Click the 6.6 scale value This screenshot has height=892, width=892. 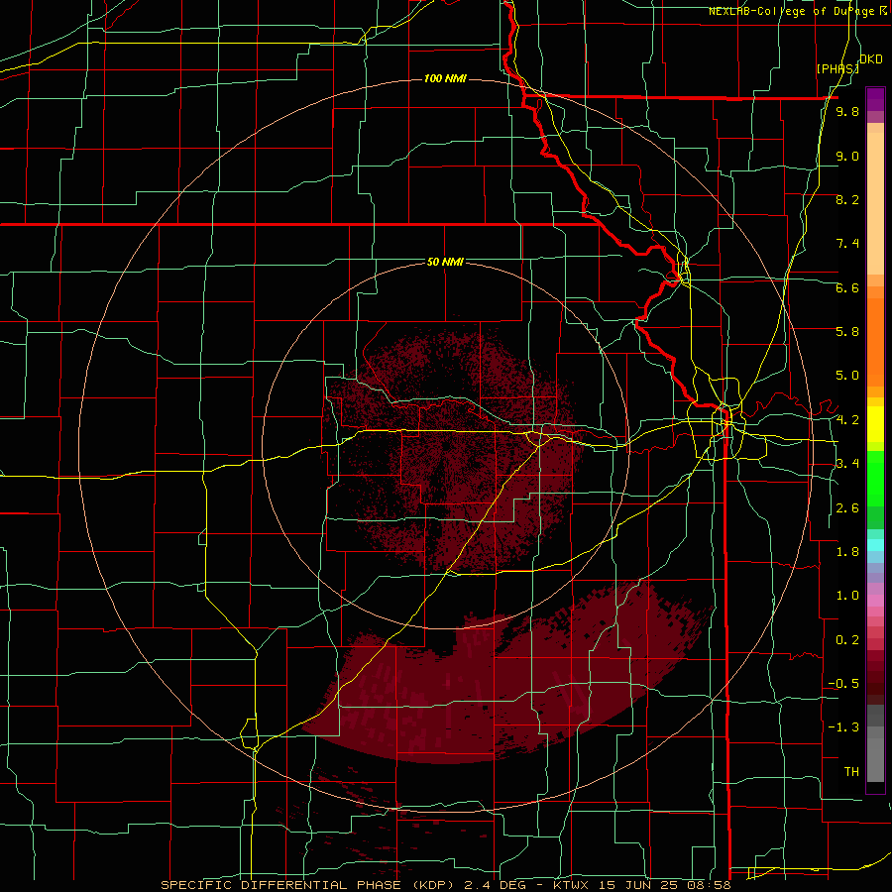847,287
